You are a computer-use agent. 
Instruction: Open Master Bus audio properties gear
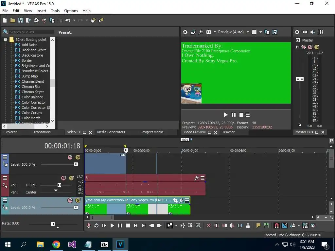pos(297,32)
